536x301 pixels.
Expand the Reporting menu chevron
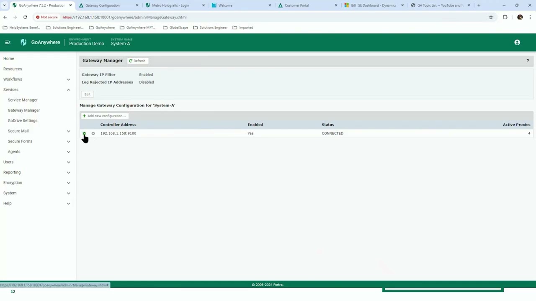click(68, 172)
